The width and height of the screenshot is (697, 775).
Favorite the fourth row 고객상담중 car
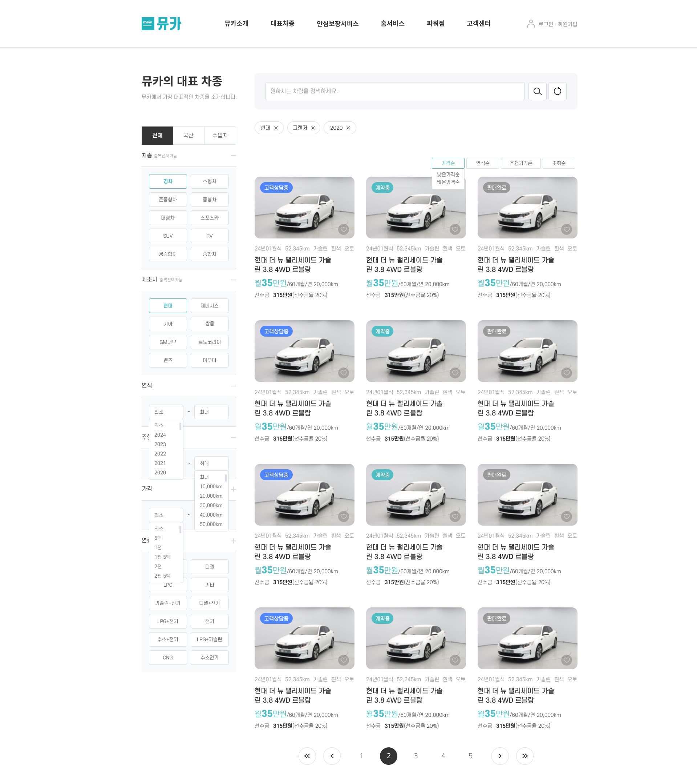pos(344,660)
